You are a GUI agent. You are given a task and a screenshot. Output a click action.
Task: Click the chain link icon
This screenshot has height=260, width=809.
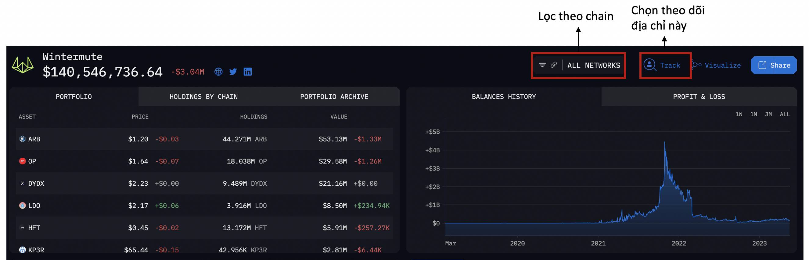[554, 65]
